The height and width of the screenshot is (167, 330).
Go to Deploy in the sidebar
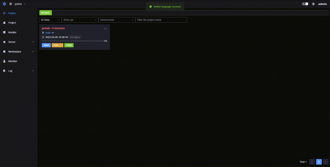19,13
